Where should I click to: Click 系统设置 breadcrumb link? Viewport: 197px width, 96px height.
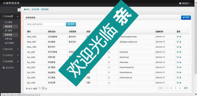coord(35,9)
